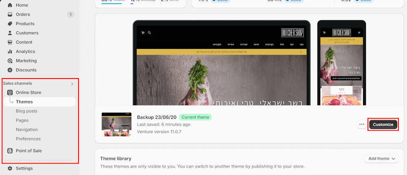The width and height of the screenshot is (407, 175).
Task: Open Preferences under Online Store
Action: coord(28,139)
